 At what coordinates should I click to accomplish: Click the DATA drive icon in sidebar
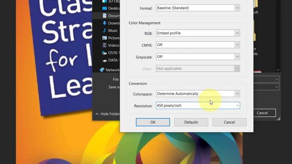pyautogui.click(x=104, y=61)
